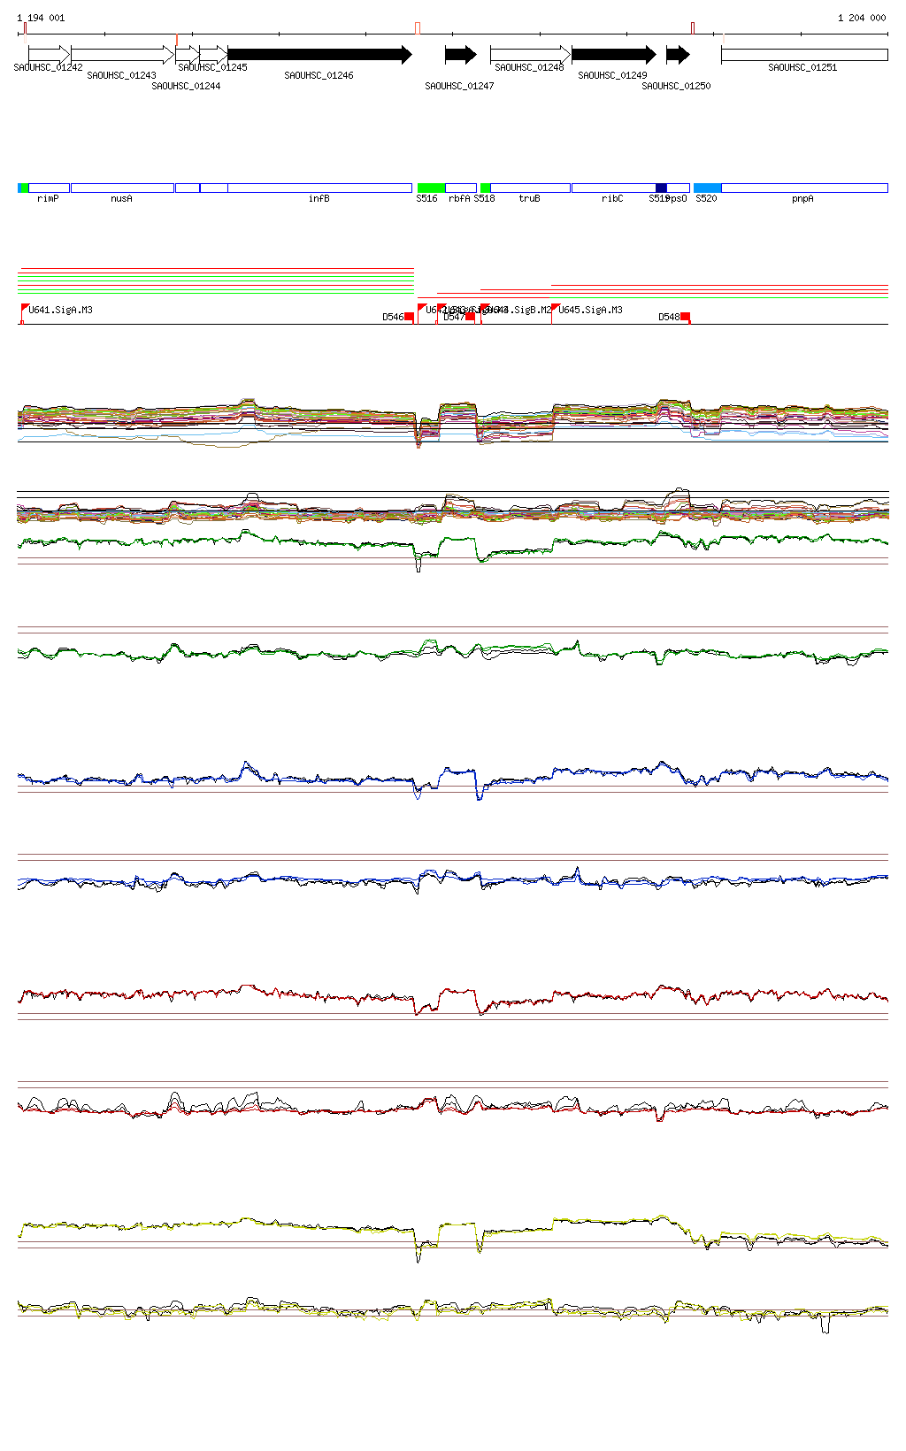Click the D547 red terminator marker
The width and height of the screenshot is (906, 1451).
(x=470, y=317)
